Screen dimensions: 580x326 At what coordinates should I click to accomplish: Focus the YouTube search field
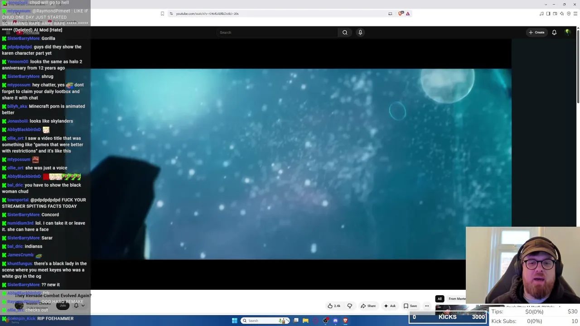(x=277, y=33)
